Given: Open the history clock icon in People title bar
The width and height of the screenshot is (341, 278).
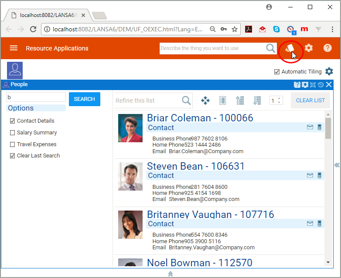Looking at the screenshot, I should pos(321,85).
